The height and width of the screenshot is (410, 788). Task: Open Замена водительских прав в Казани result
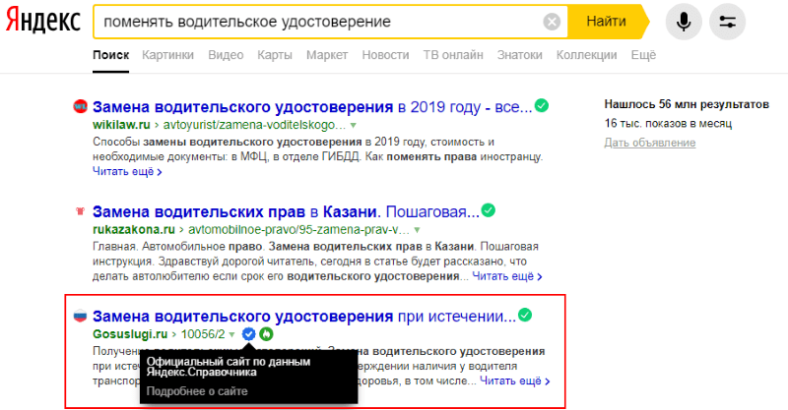pyautogui.click(x=286, y=211)
